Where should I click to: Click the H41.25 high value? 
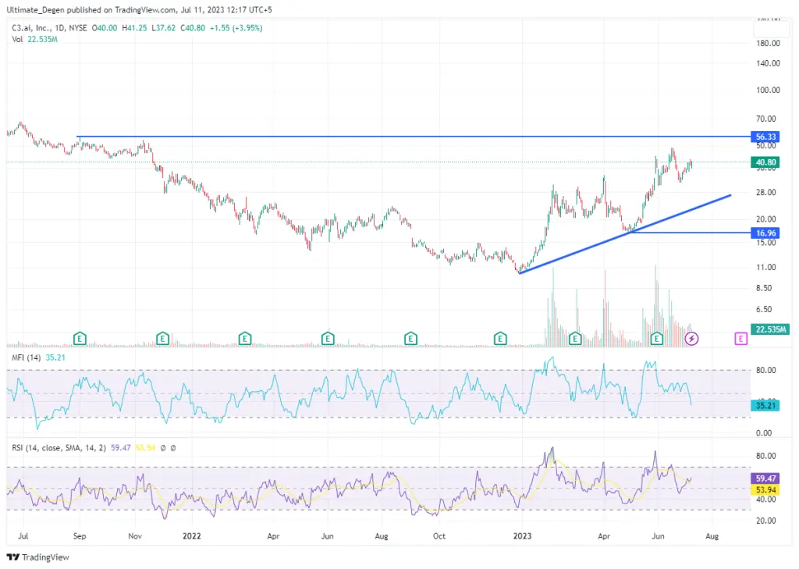[x=134, y=28]
